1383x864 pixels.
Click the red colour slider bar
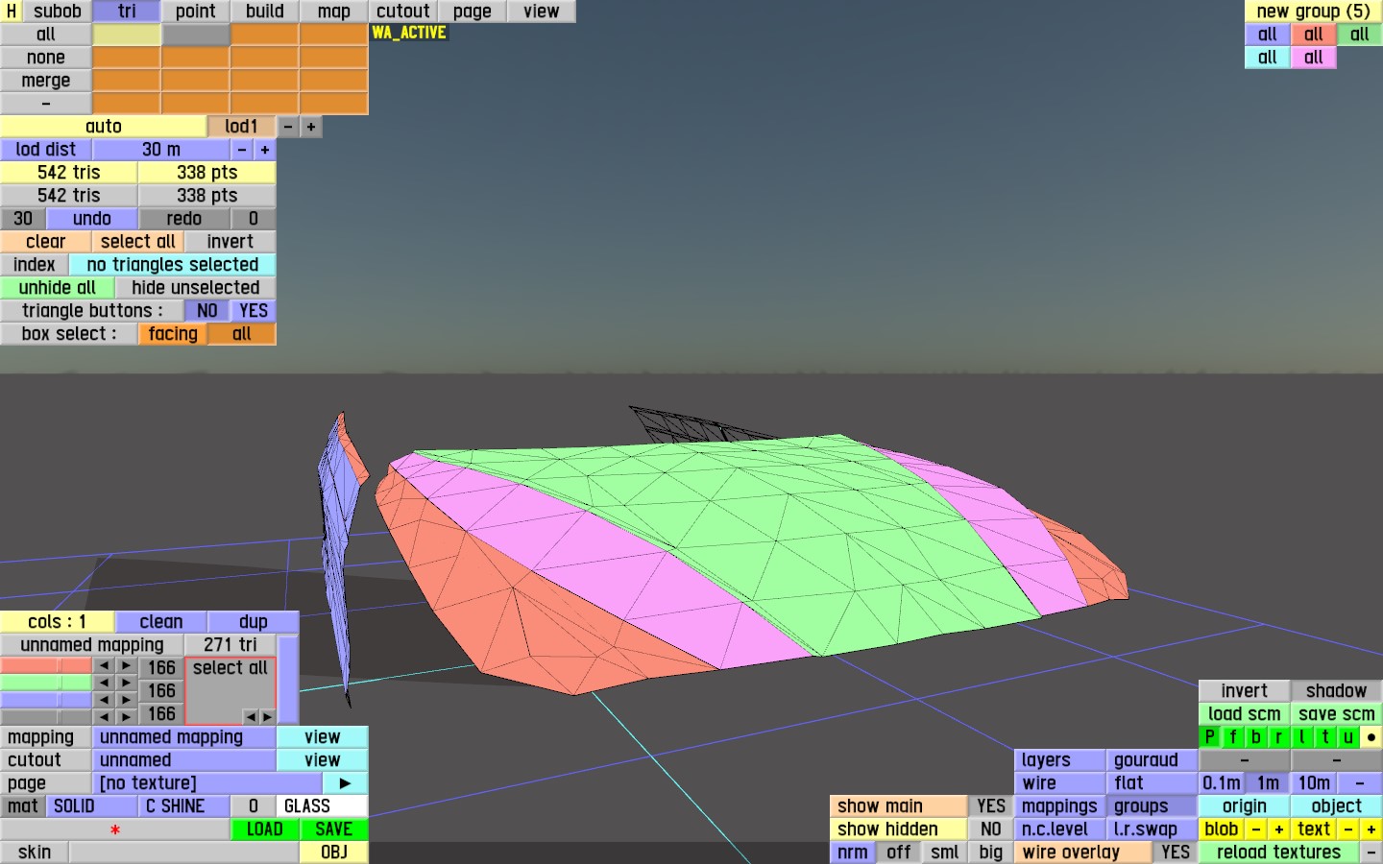(46, 666)
